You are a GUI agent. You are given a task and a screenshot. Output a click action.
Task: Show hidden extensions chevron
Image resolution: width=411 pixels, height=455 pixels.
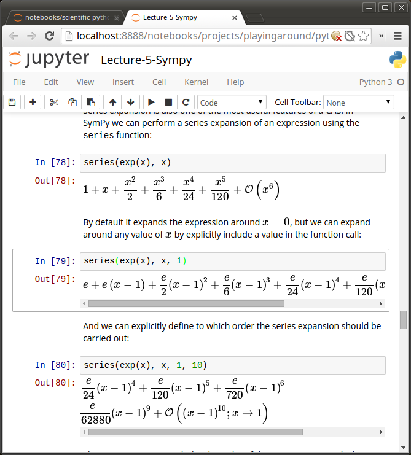[x=381, y=36]
